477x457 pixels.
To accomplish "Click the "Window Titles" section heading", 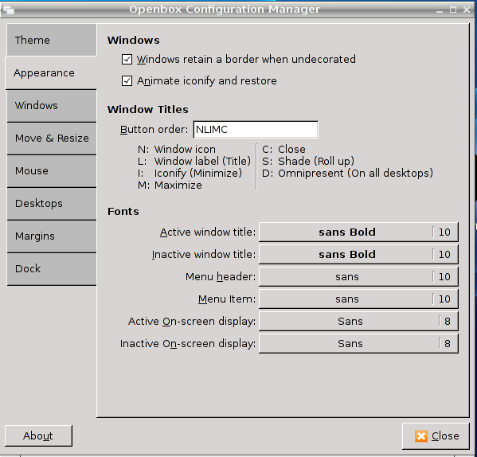I will click(x=148, y=109).
